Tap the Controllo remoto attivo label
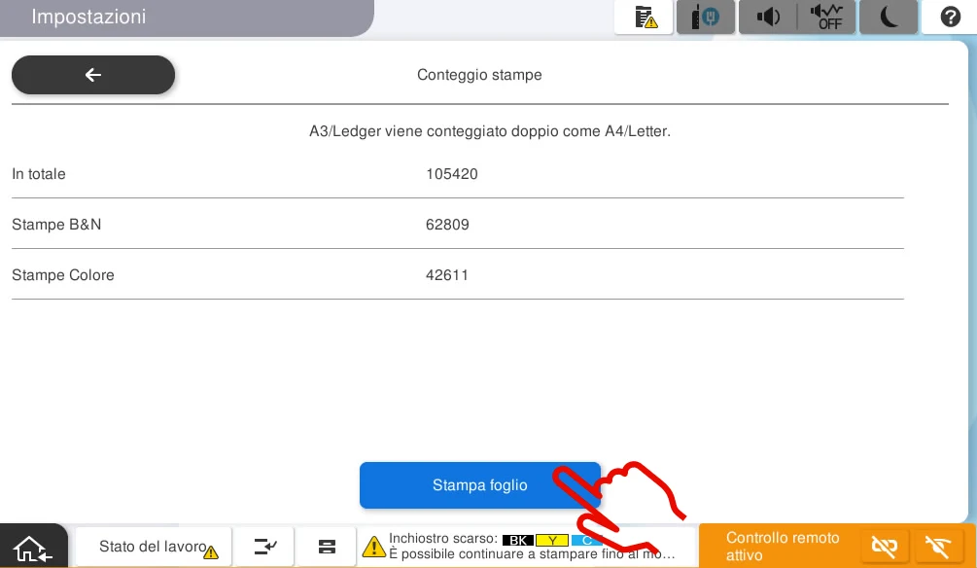 pyautogui.click(x=783, y=547)
